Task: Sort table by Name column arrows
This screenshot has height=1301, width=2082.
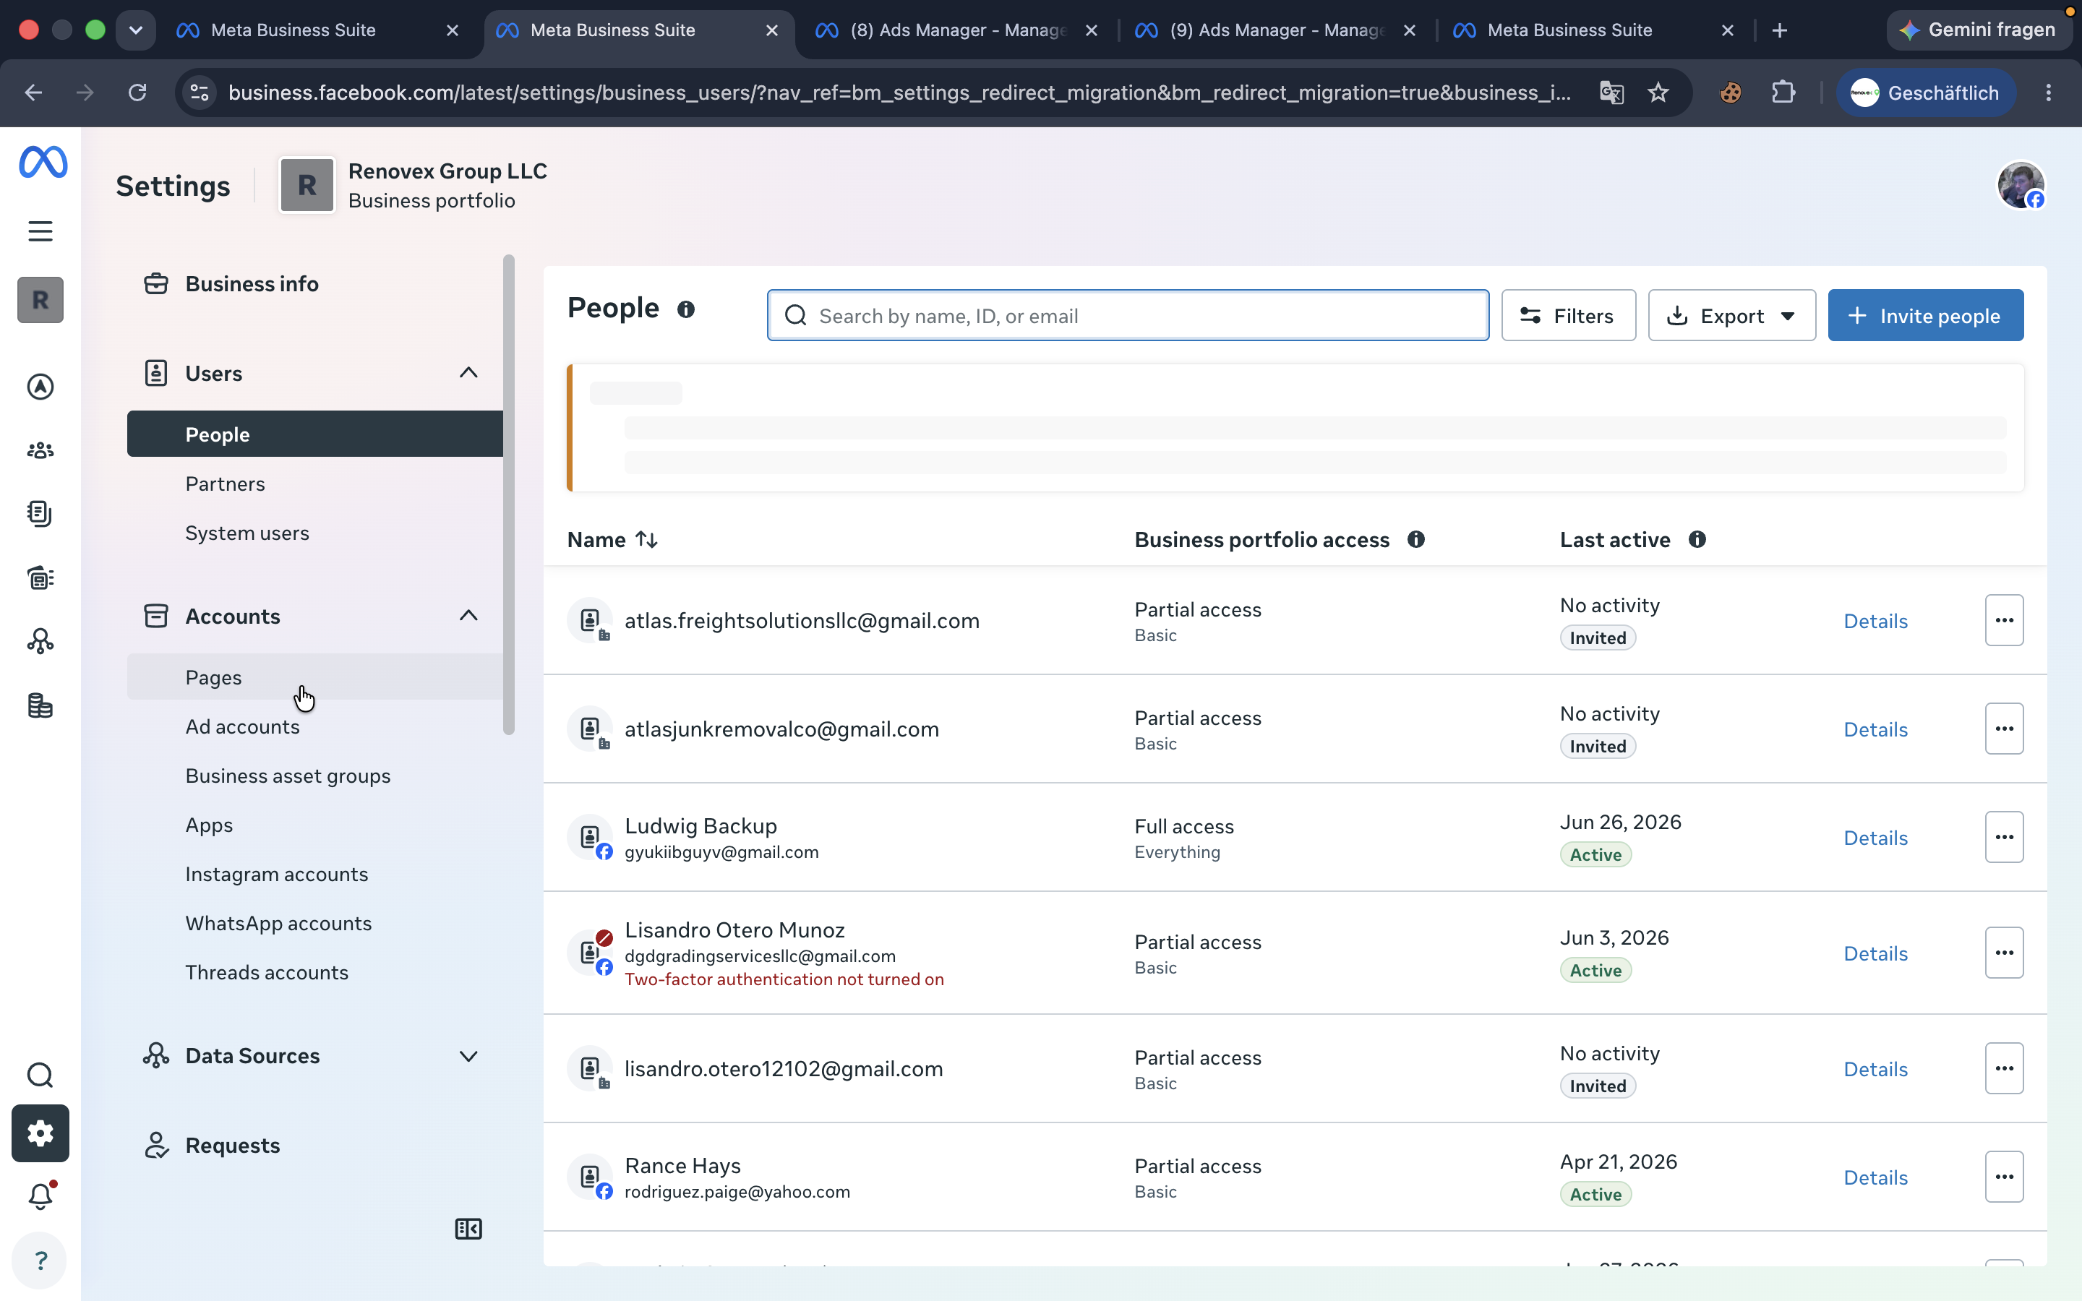Action: tap(647, 539)
